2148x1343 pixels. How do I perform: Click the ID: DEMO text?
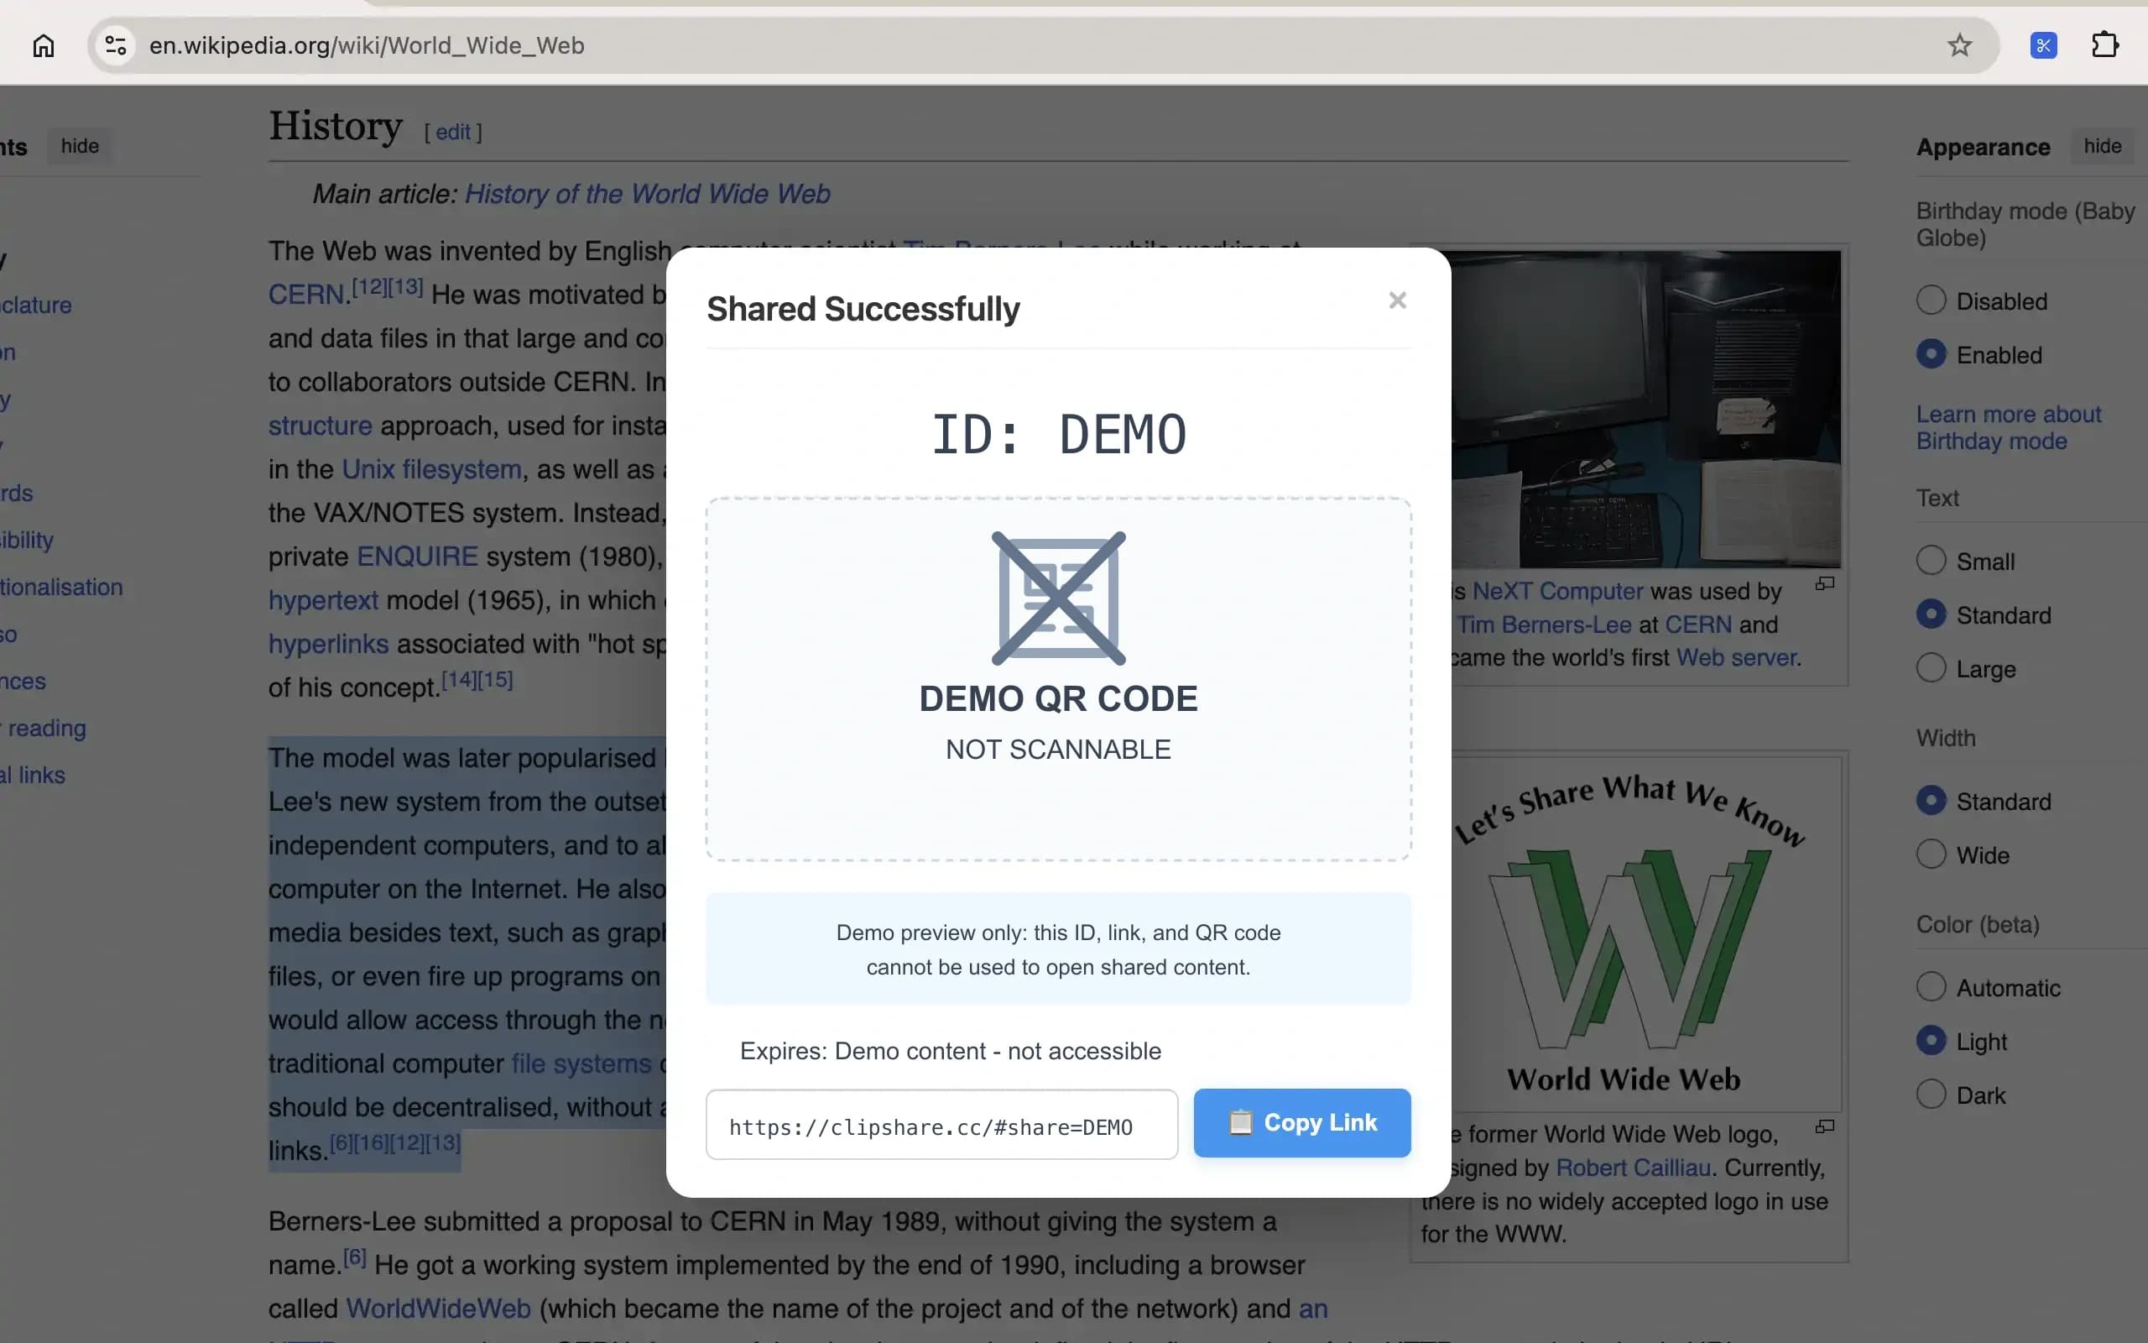(x=1058, y=434)
